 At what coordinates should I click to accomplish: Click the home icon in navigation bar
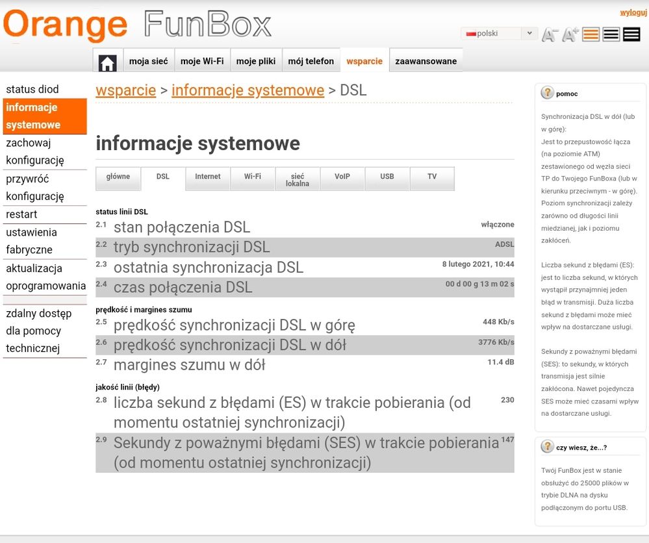tap(107, 62)
